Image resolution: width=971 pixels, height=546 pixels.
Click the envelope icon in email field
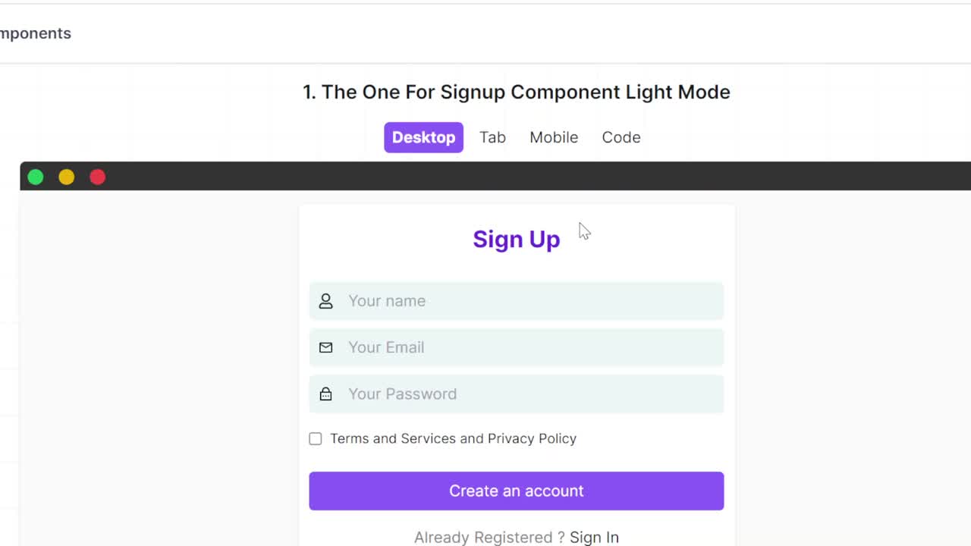(x=325, y=347)
